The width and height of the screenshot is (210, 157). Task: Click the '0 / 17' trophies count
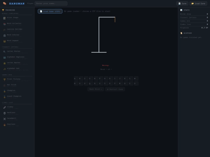click(205, 28)
